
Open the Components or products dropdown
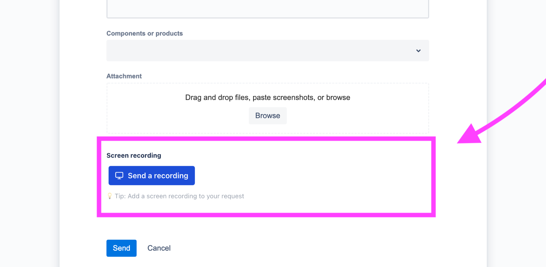(268, 51)
